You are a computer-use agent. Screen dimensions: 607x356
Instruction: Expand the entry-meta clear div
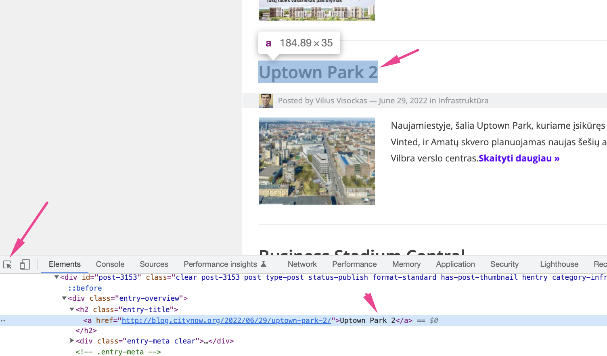[72, 341]
